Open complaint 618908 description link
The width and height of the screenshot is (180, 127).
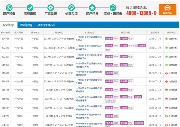pos(89,81)
